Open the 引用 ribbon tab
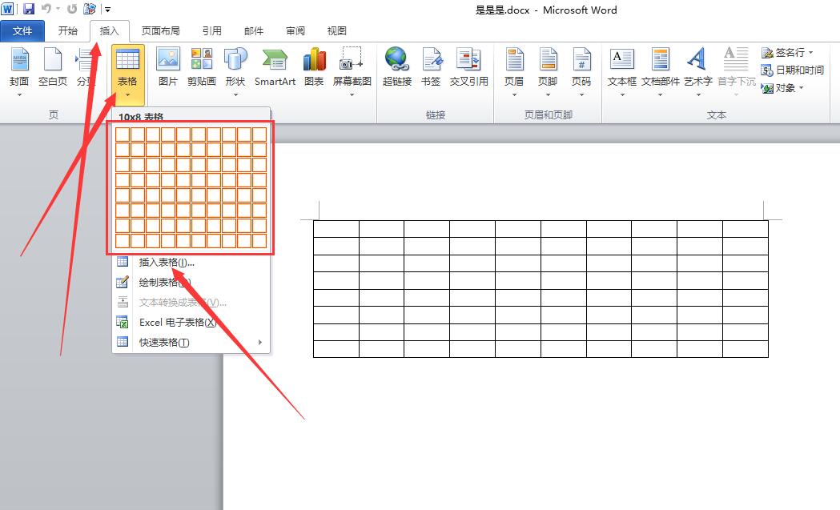840x510 pixels. coord(211,31)
